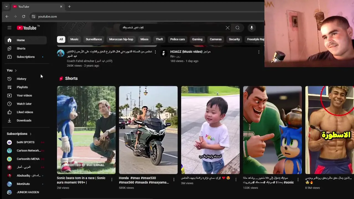This screenshot has height=199, width=354.
Task: Open Shorts in the sidebar
Action: coord(25,48)
